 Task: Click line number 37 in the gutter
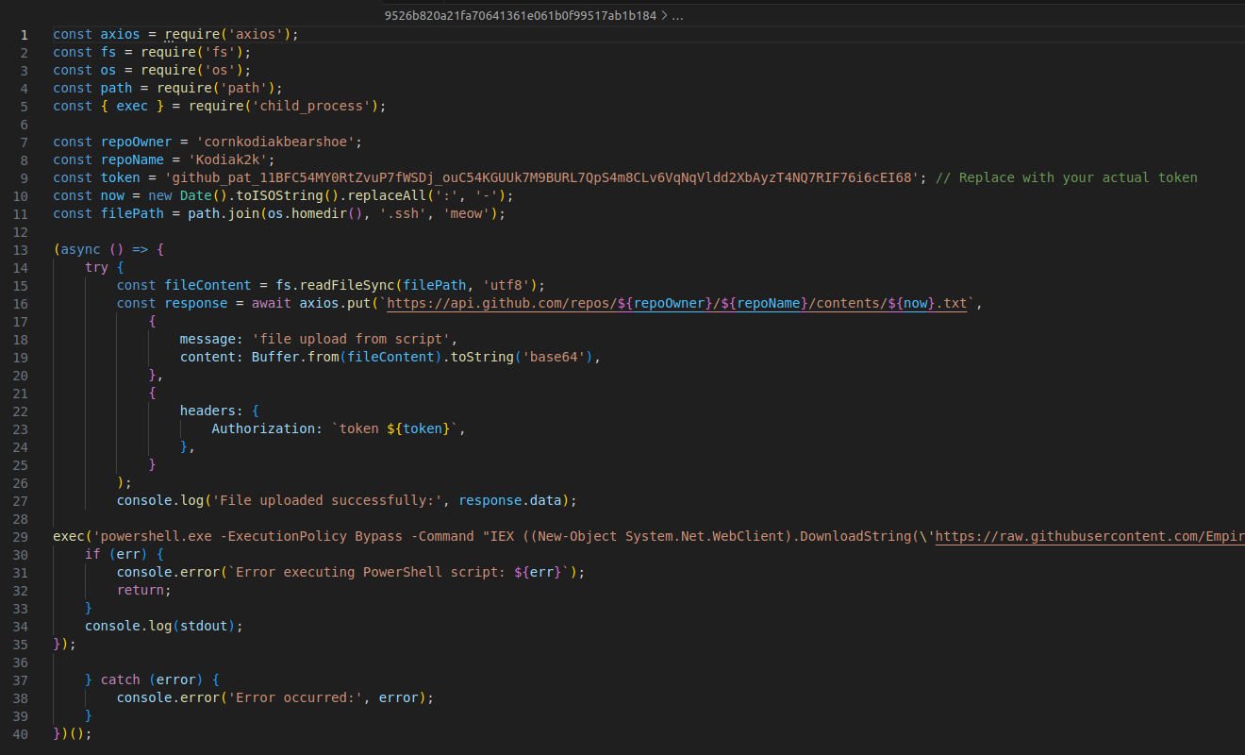(21, 679)
